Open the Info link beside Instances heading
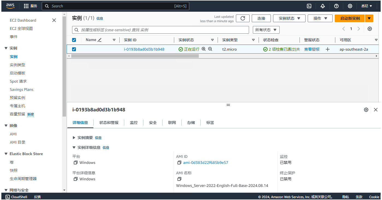Image resolution: width=382 pixels, height=200 pixels. [x=100, y=19]
